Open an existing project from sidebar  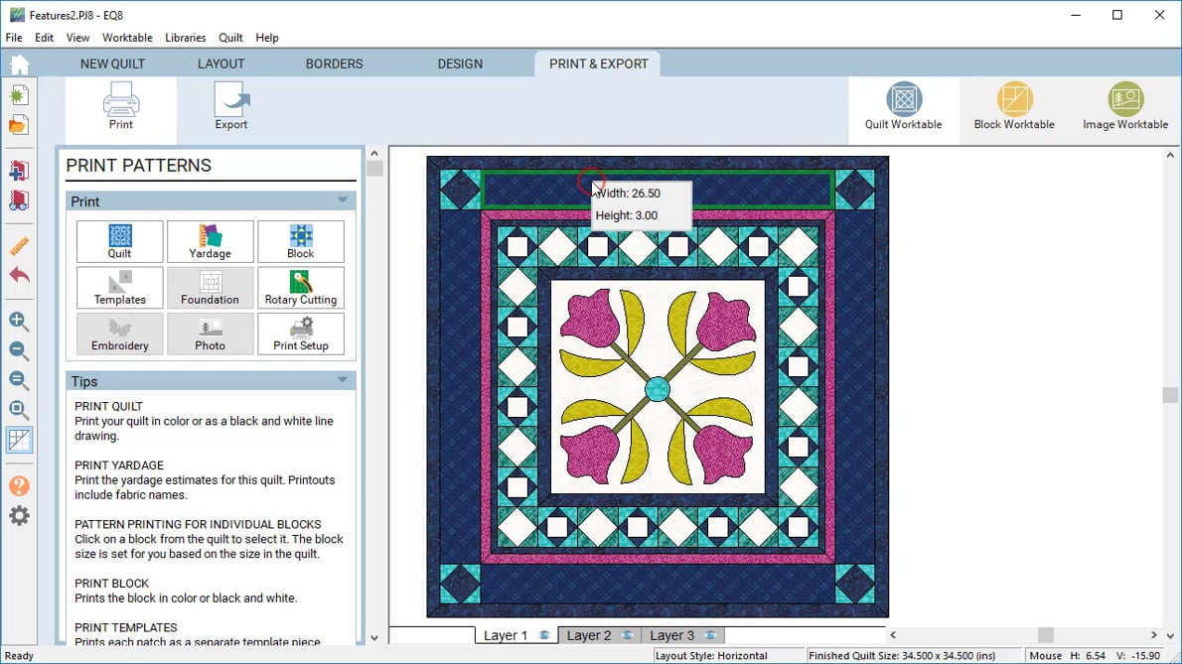19,125
